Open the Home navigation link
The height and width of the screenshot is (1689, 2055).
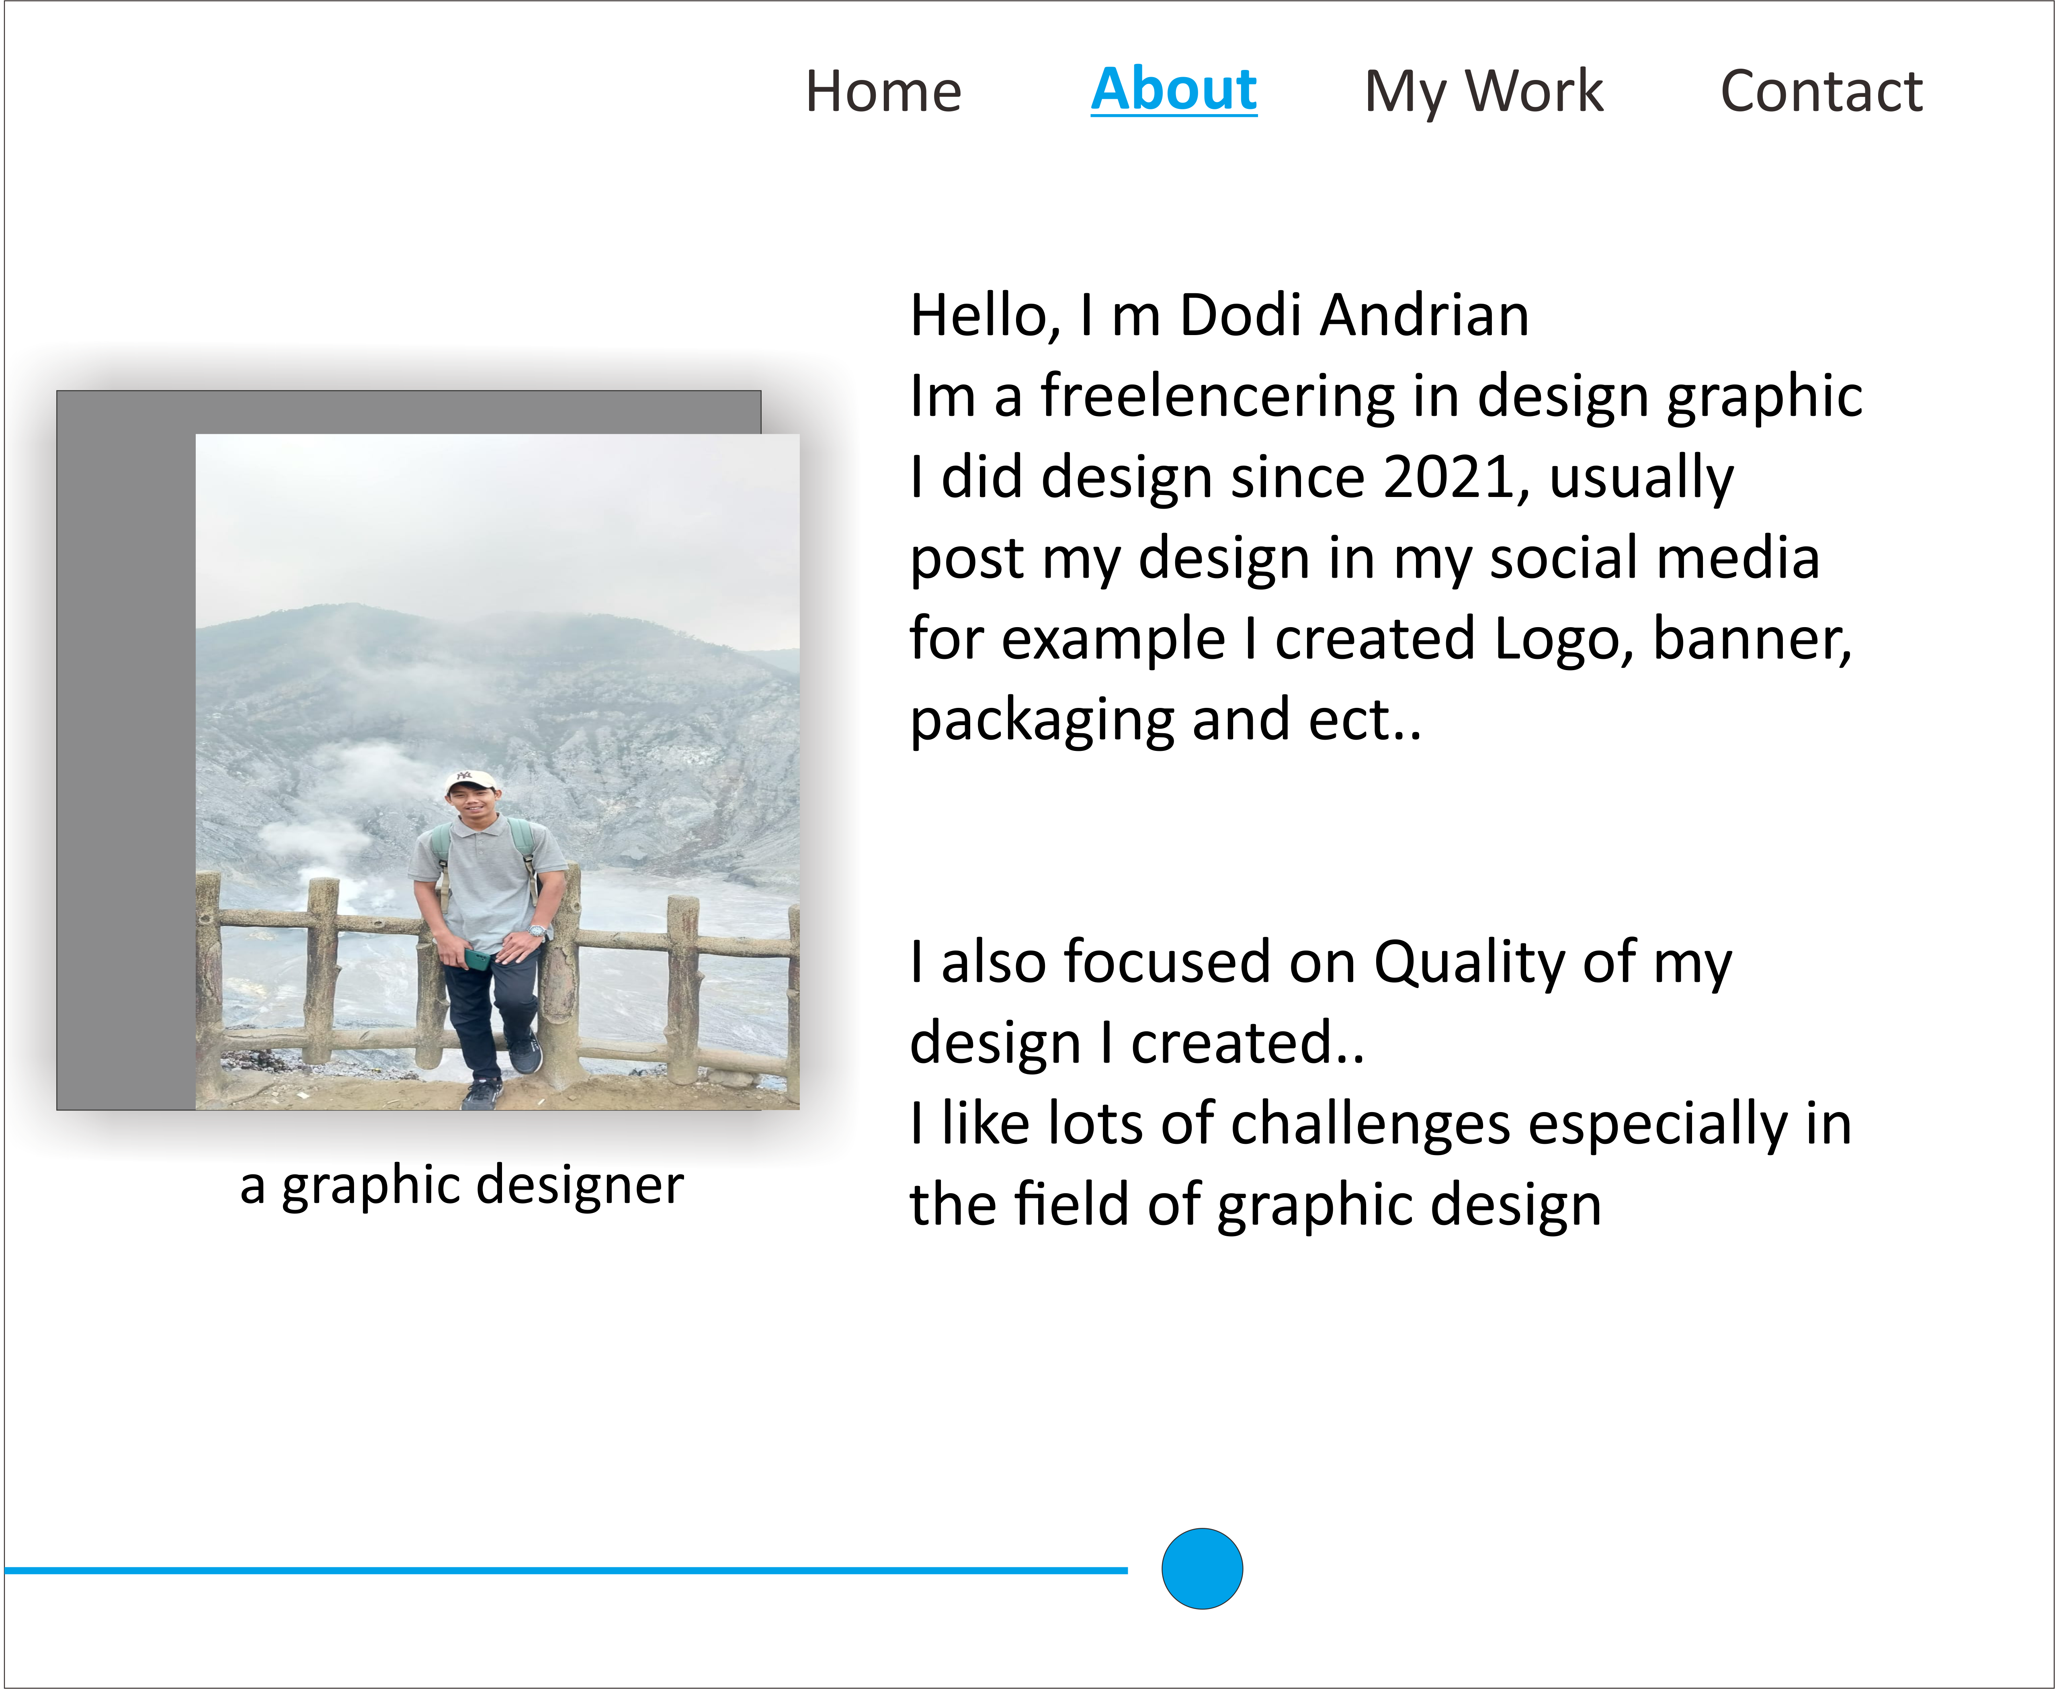883,92
